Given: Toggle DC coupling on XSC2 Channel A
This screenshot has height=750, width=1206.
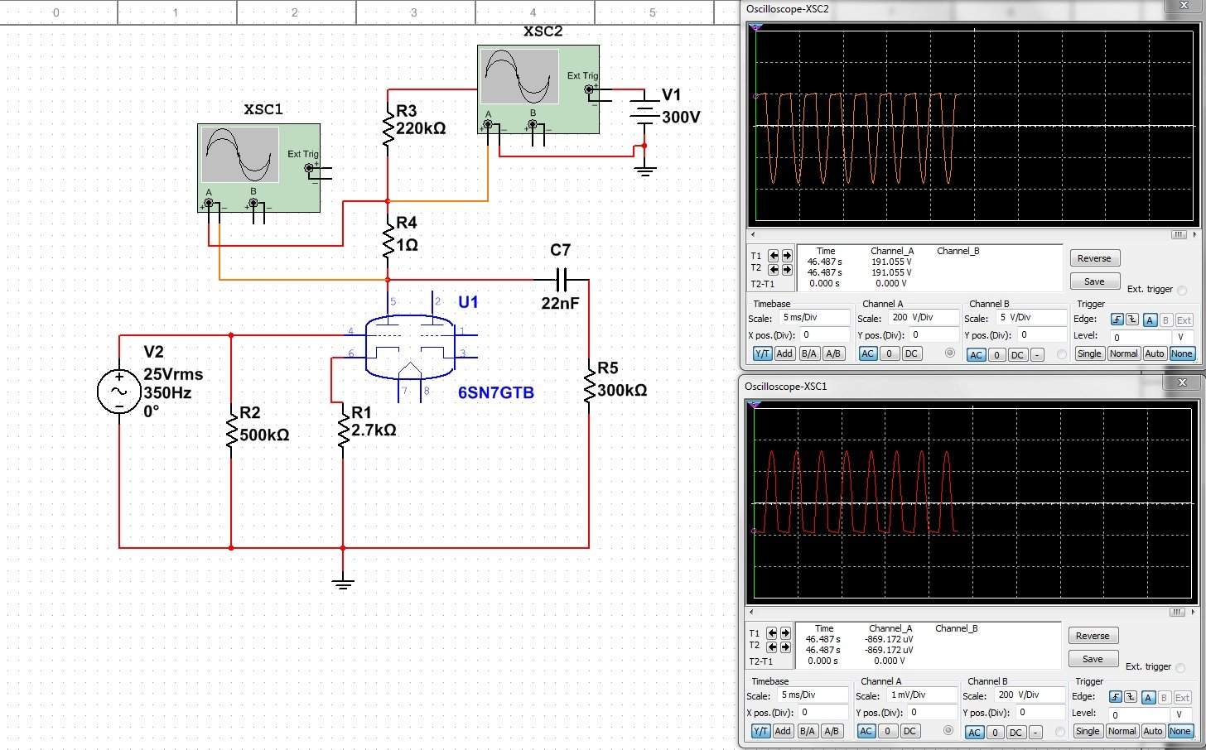Looking at the screenshot, I should click(911, 353).
